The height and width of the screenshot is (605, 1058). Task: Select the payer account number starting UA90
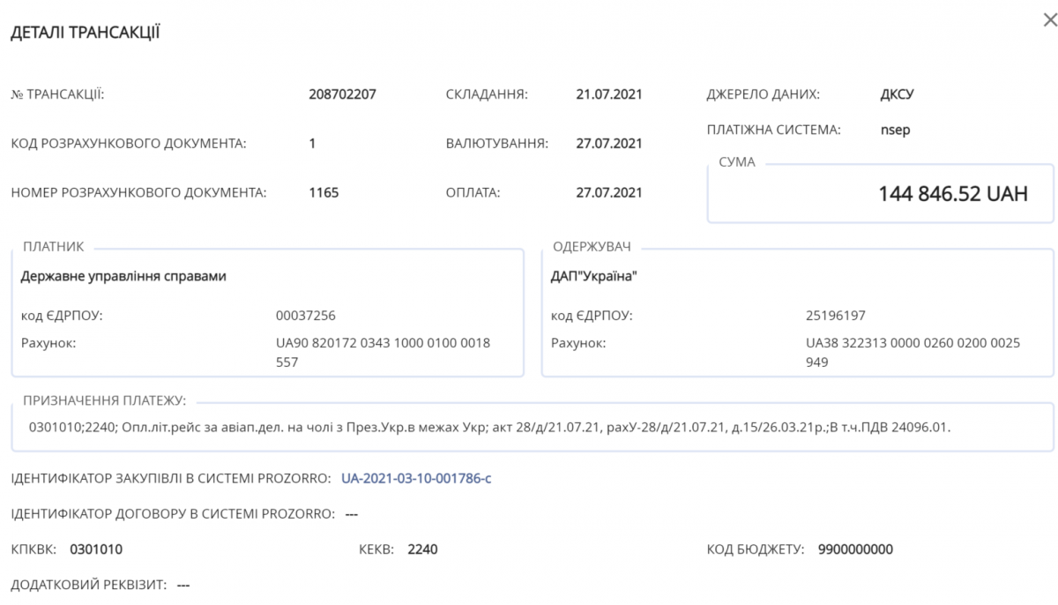pos(384,352)
